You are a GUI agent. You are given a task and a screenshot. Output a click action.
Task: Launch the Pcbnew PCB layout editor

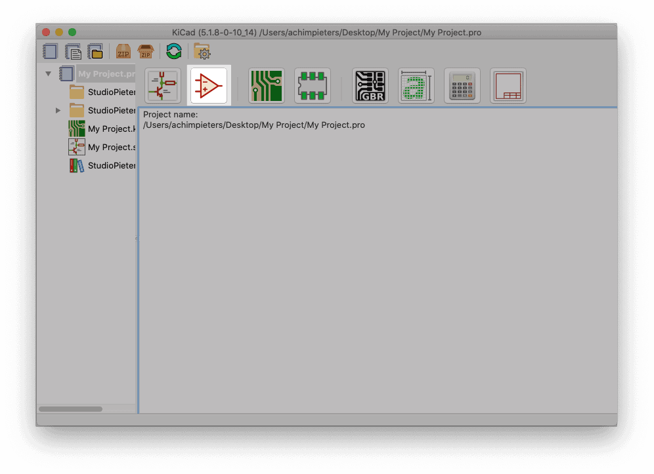tap(267, 86)
